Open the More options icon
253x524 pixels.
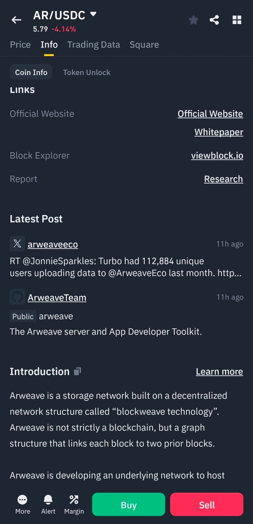click(23, 505)
